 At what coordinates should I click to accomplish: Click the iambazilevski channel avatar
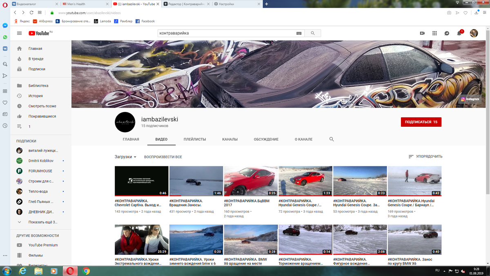click(x=125, y=122)
